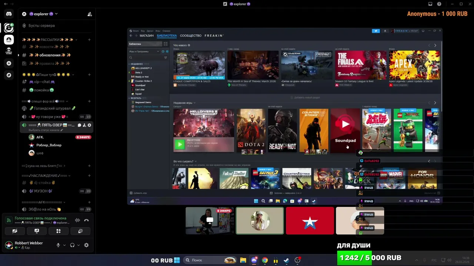Disconnect from voice with hang-up icon

point(86,220)
